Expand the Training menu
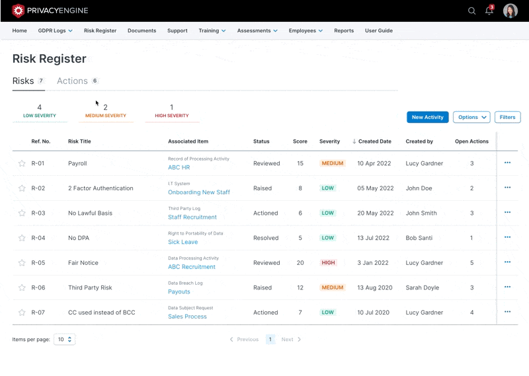Viewport: 529px width, 376px height. (212, 30)
